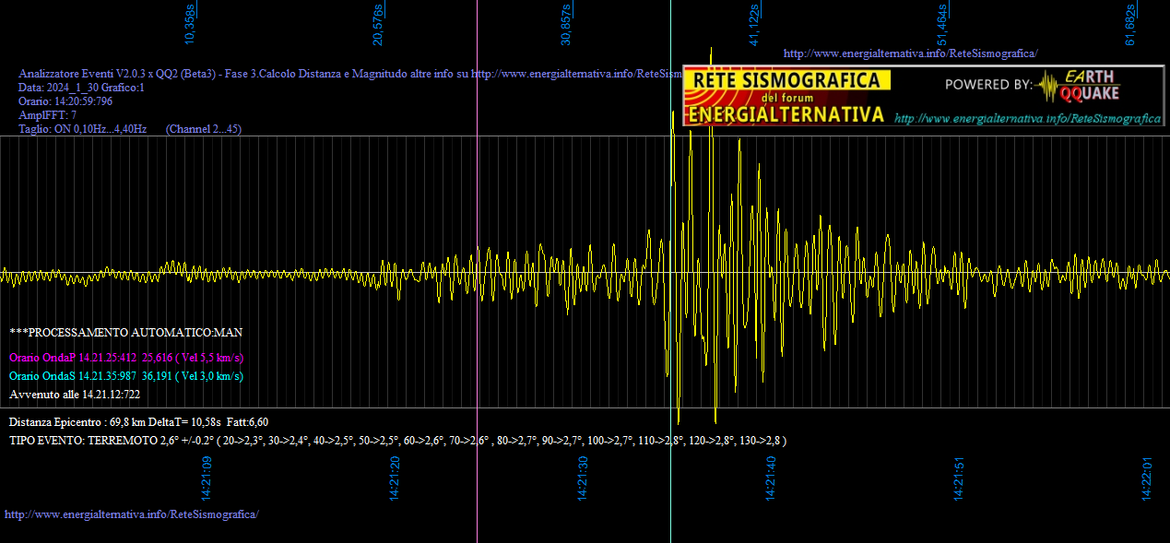Click the 'Data: 2024_1_30 Grafico:1' line
Viewport: 1170px width, 543px height.
(x=82, y=88)
